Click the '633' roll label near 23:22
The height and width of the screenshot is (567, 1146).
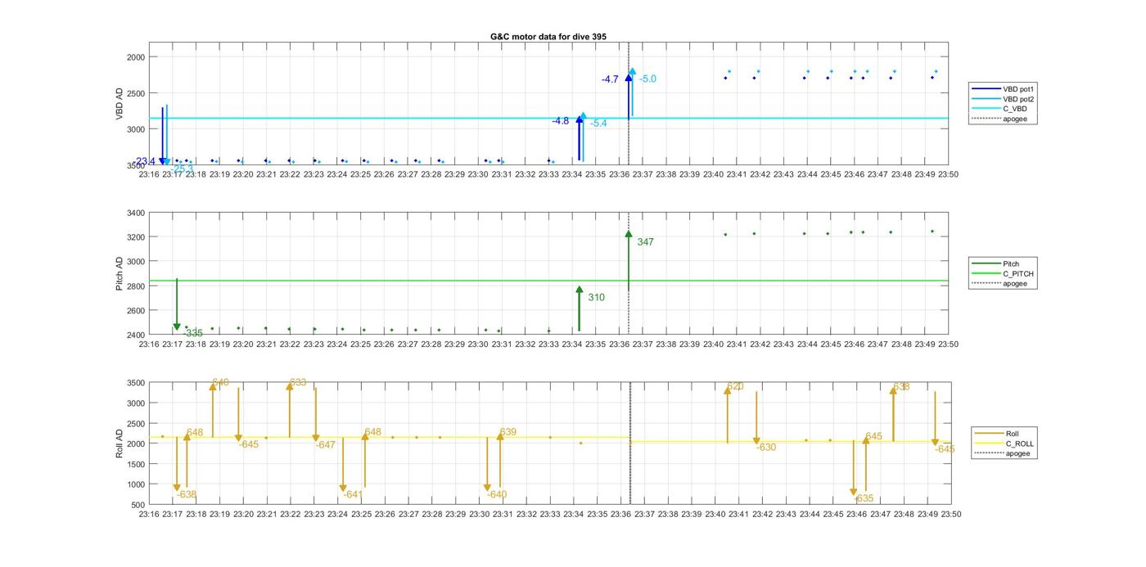(x=298, y=383)
